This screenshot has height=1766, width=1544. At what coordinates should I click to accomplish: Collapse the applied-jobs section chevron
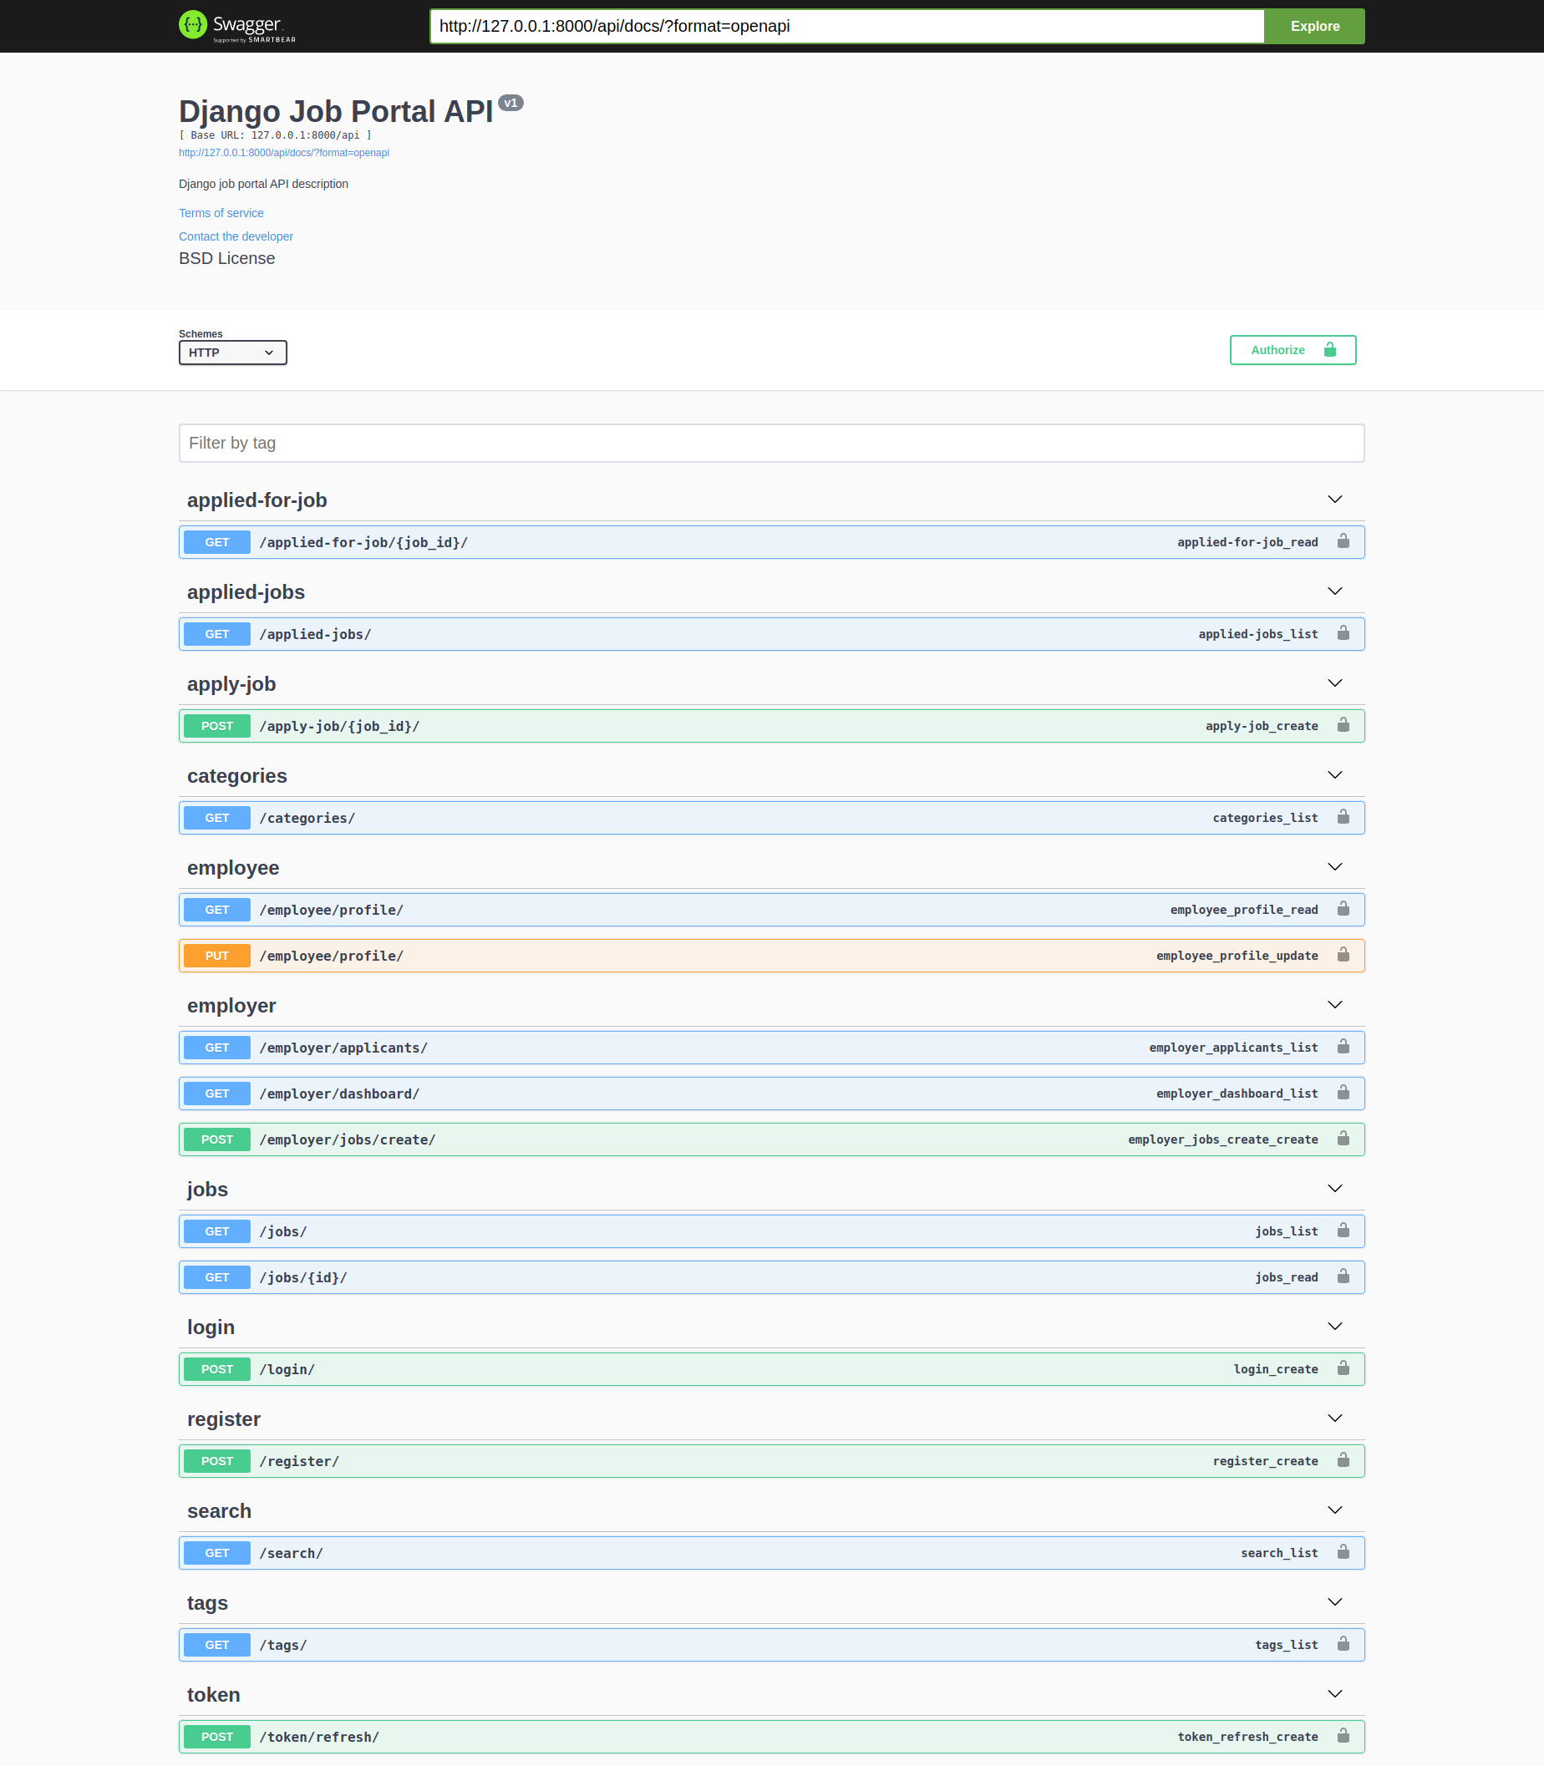[x=1334, y=591]
